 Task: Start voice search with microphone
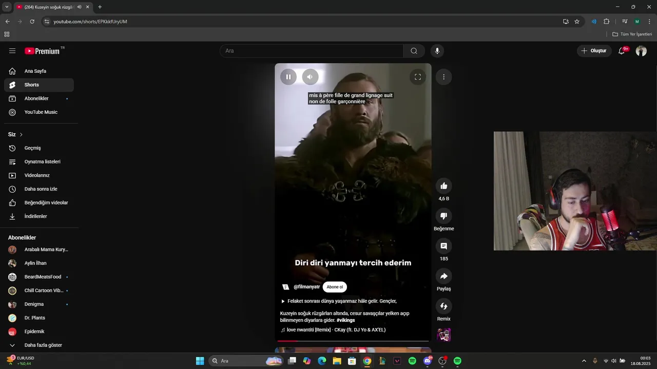click(x=437, y=51)
